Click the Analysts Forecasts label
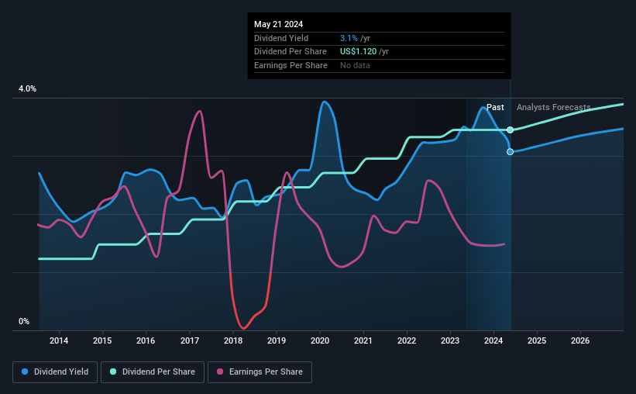 point(553,107)
